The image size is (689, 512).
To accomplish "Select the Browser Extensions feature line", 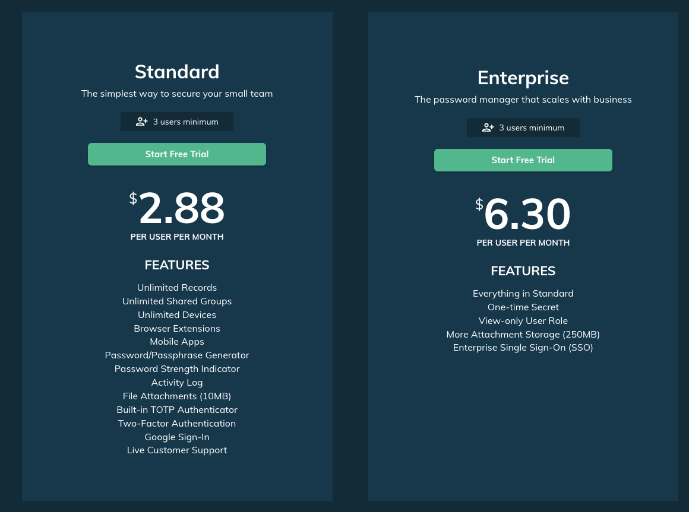I will [x=177, y=329].
